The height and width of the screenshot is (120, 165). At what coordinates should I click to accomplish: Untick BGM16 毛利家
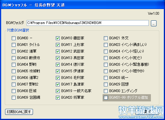pyautogui.click(x=58, y=78)
